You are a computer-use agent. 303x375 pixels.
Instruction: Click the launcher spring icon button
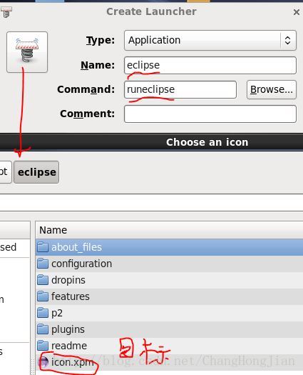pos(27,52)
